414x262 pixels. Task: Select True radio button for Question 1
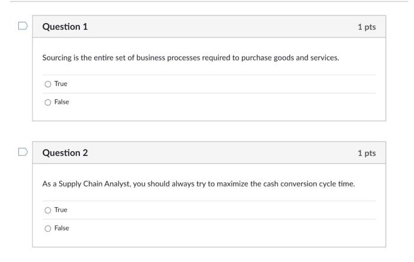[x=48, y=84]
